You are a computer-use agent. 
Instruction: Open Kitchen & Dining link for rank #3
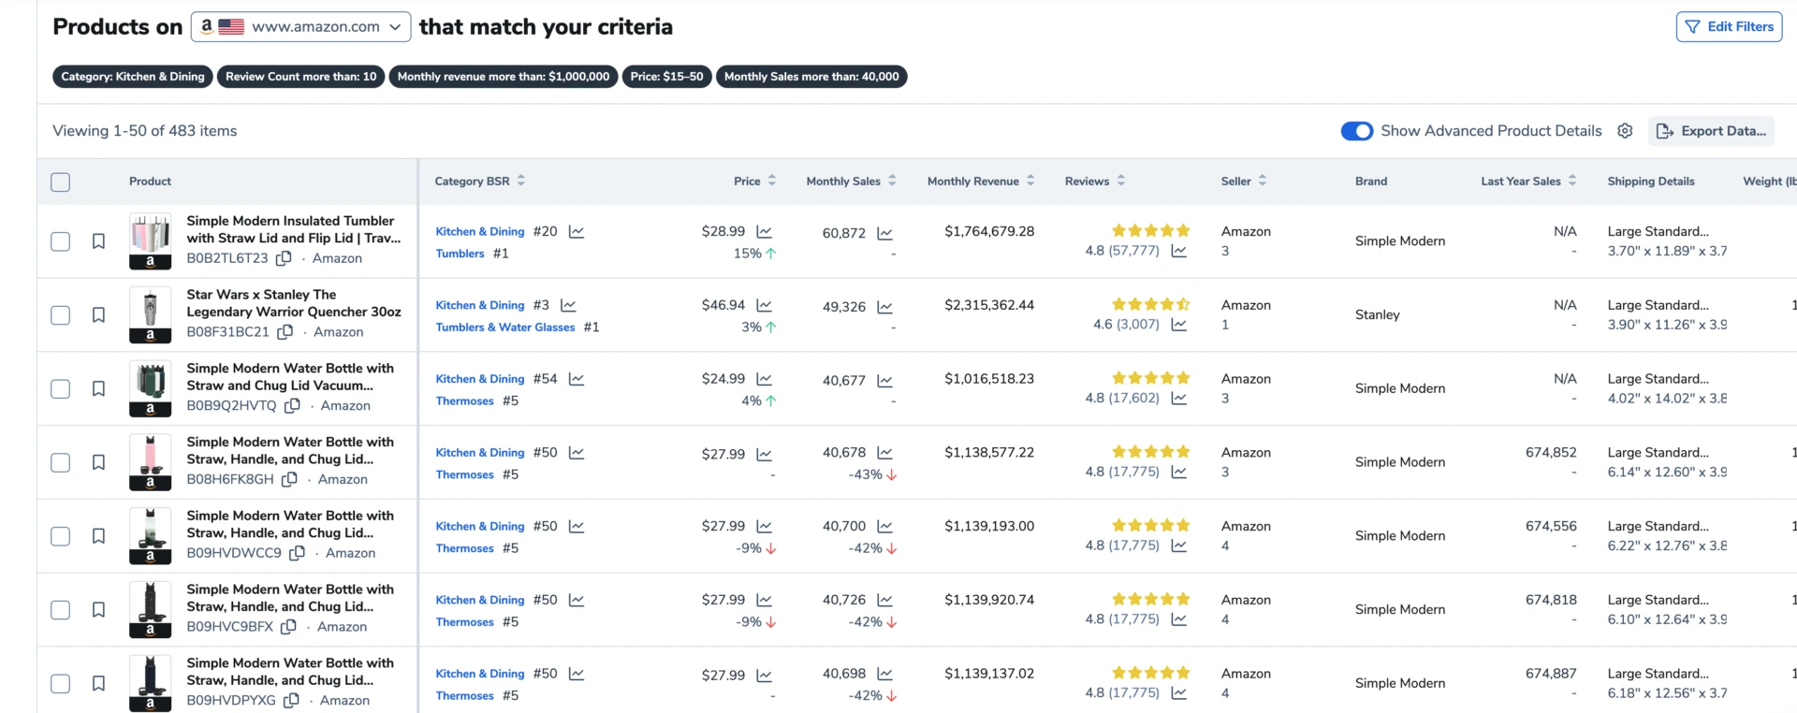click(480, 305)
